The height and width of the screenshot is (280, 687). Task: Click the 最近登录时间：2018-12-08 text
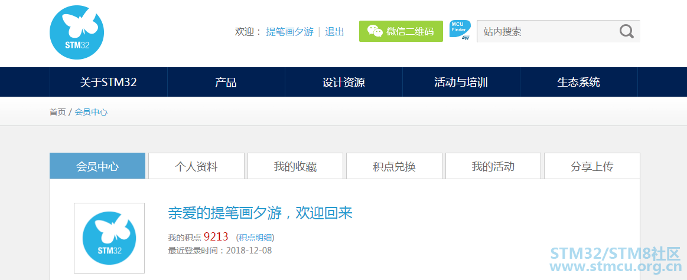tap(220, 251)
